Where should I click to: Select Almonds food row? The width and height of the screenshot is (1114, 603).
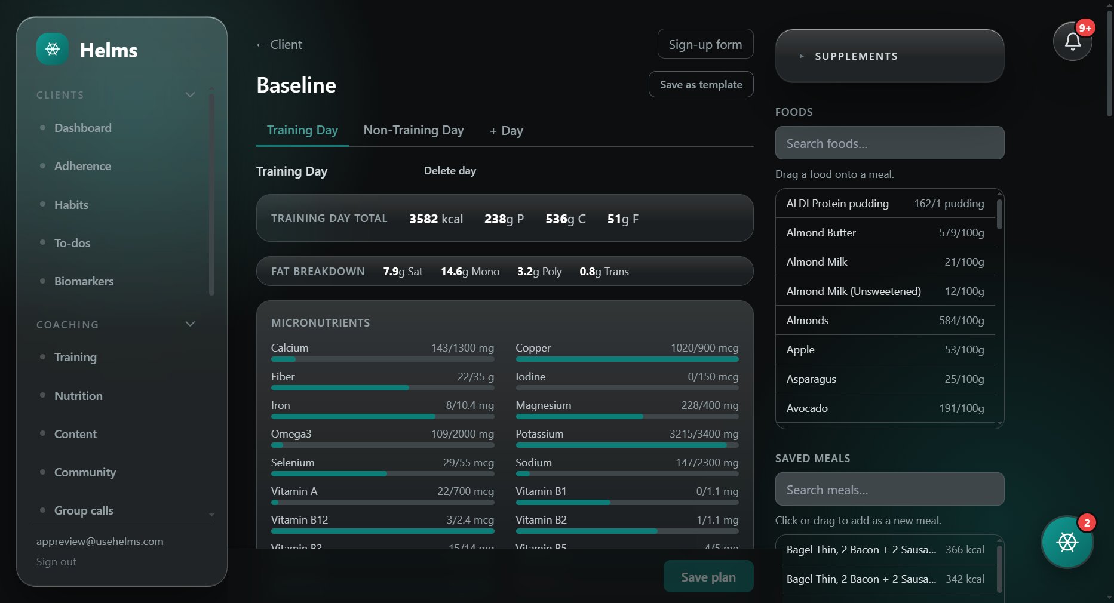tap(885, 321)
